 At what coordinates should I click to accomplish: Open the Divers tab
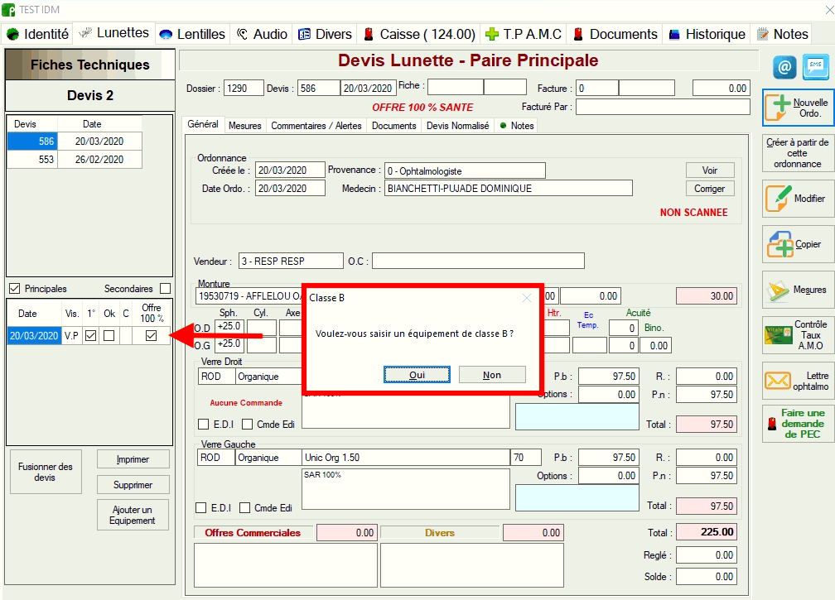(x=326, y=34)
